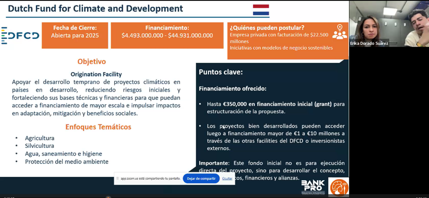Click the orange circular helmet logo
This screenshot has width=429, height=198.
(339, 187)
